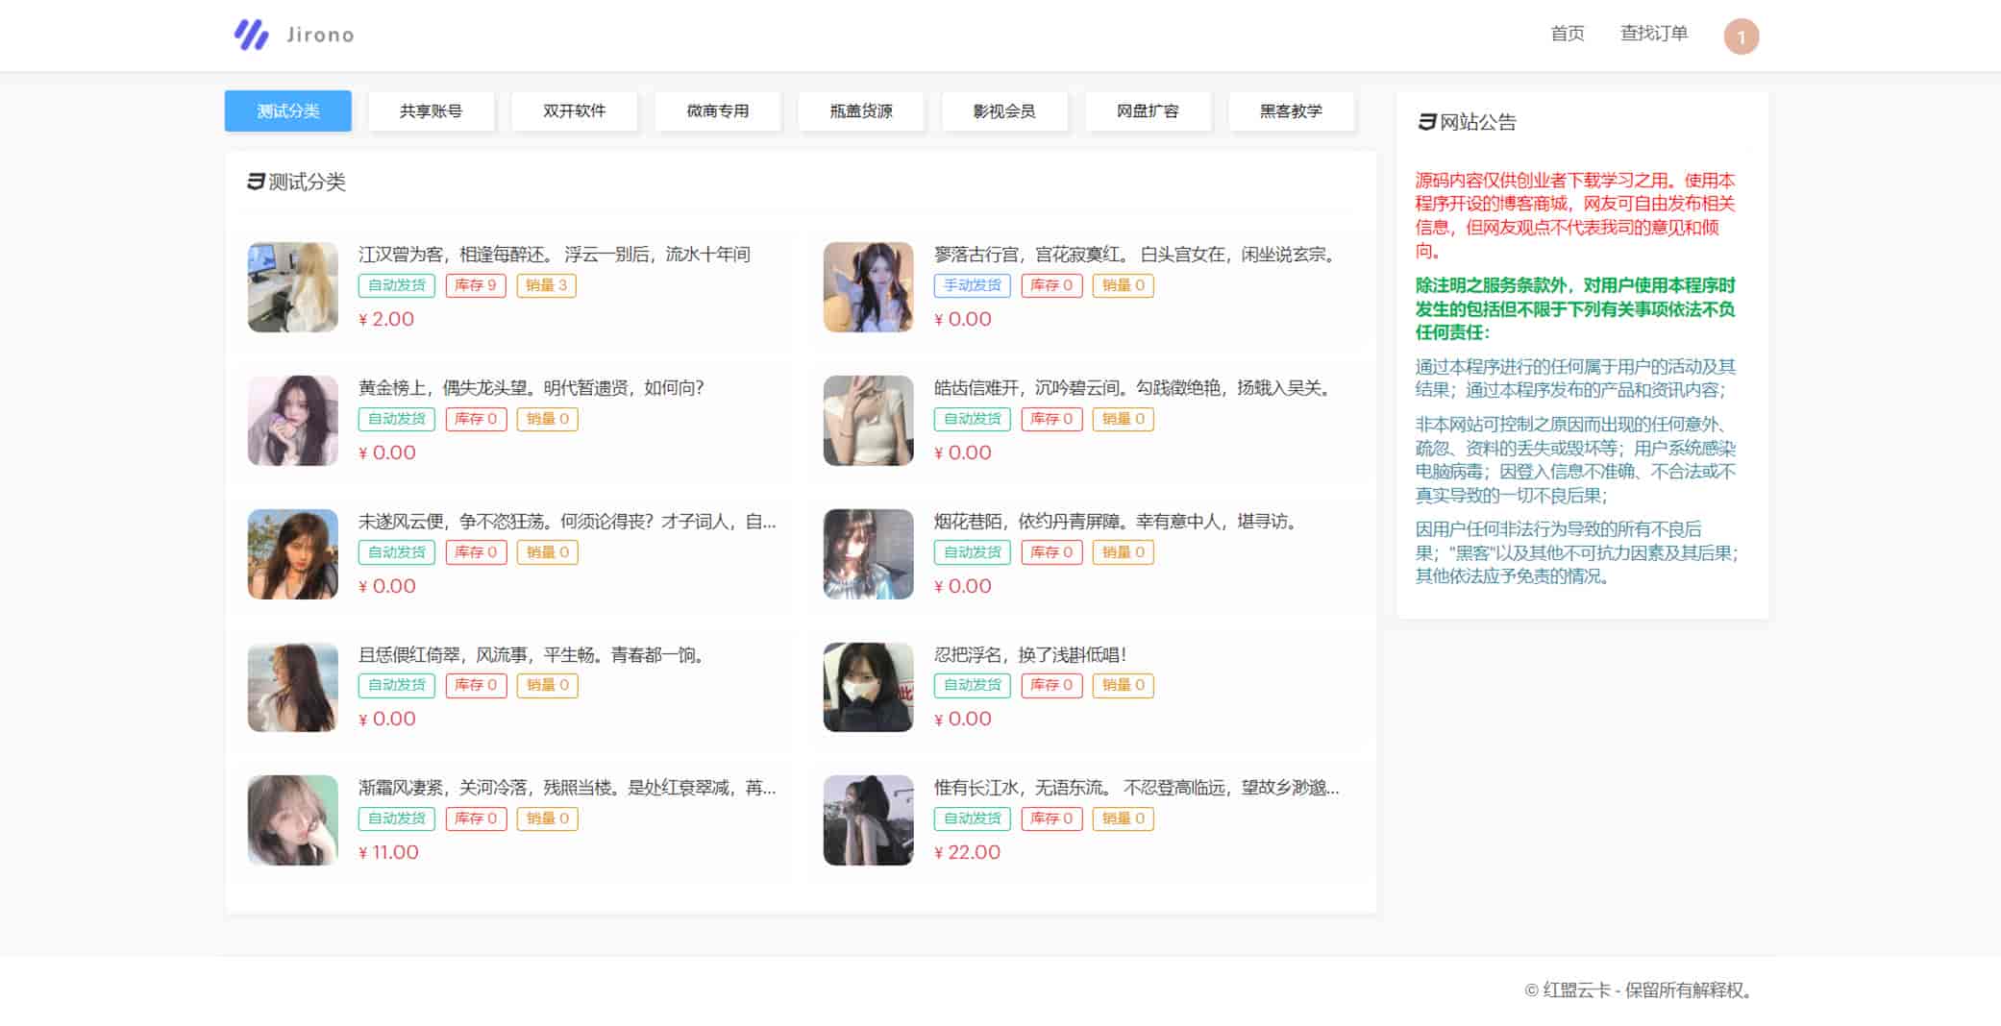Click the ¥0.00 price of 且恁偎红倚翠
The height and width of the screenshot is (1026, 2001).
coord(387,719)
